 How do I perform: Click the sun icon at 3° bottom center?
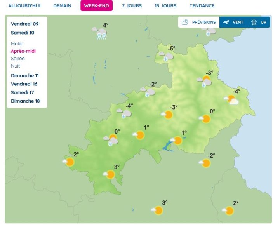pyautogui.click(x=157, y=210)
